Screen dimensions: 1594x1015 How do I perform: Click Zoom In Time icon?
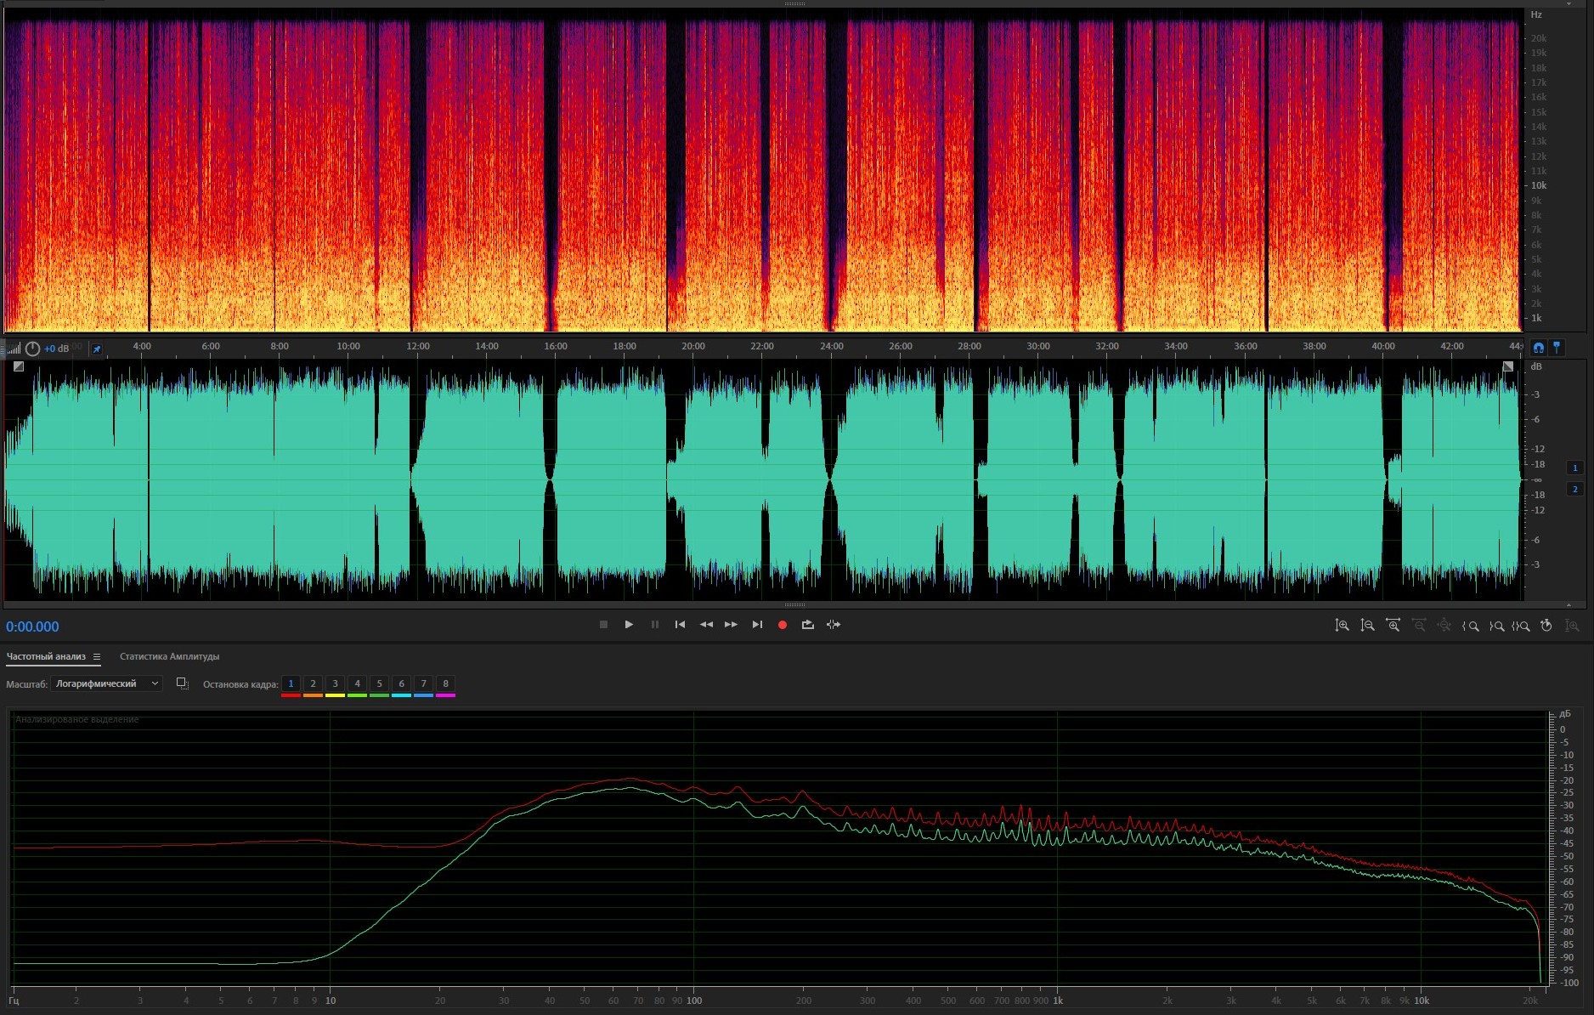click(x=1393, y=626)
